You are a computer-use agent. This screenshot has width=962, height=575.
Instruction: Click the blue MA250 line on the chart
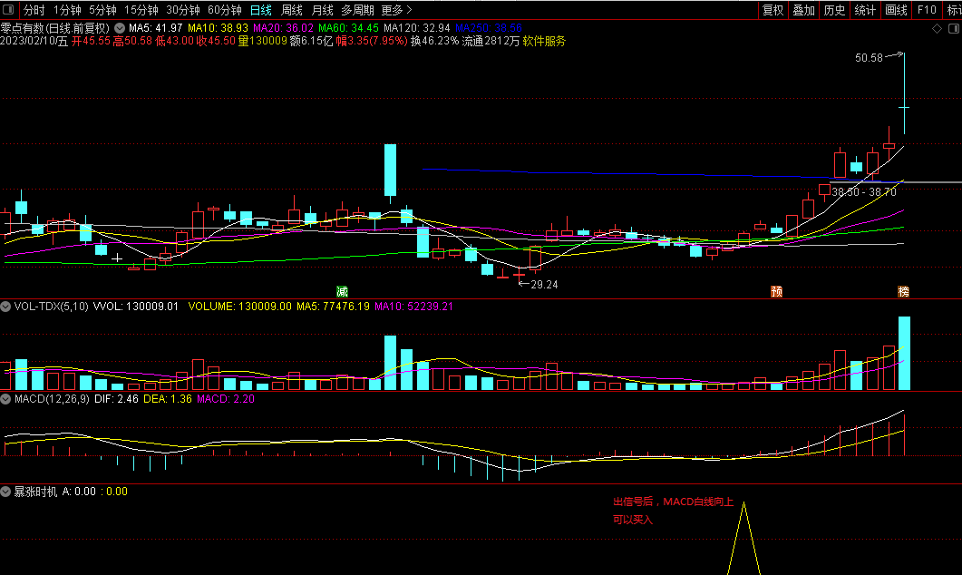coord(614,173)
